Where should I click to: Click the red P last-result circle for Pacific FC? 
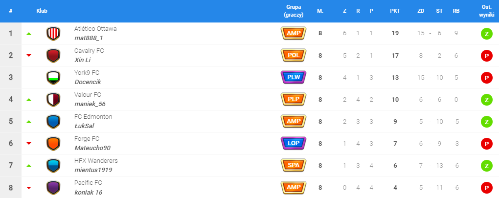point(486,188)
